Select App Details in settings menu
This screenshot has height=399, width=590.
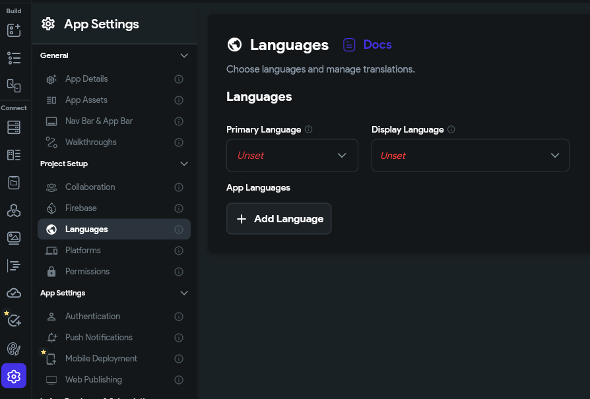pos(86,79)
